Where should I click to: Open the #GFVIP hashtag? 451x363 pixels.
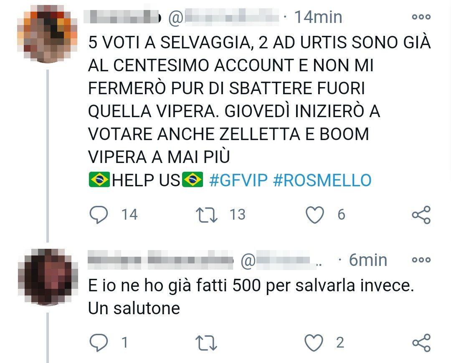click(238, 180)
